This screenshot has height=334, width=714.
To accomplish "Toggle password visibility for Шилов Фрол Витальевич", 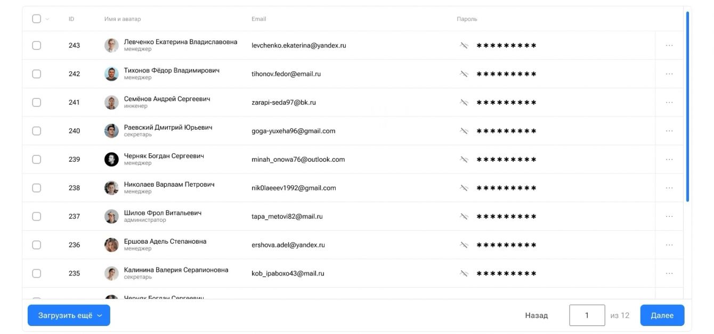I will (464, 216).
